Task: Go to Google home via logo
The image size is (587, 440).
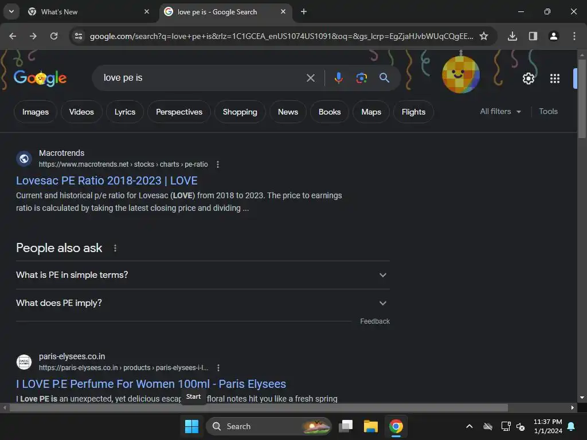Action: tap(40, 78)
